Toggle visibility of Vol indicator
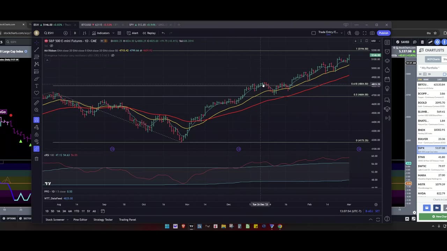This screenshot has width=447, height=251. [51, 46]
